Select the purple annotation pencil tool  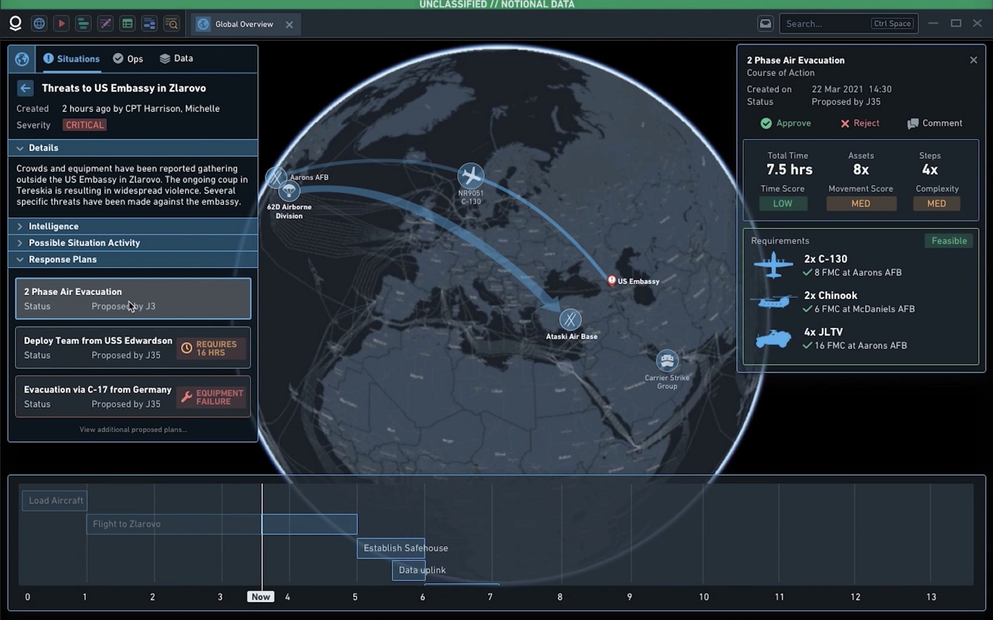105,24
